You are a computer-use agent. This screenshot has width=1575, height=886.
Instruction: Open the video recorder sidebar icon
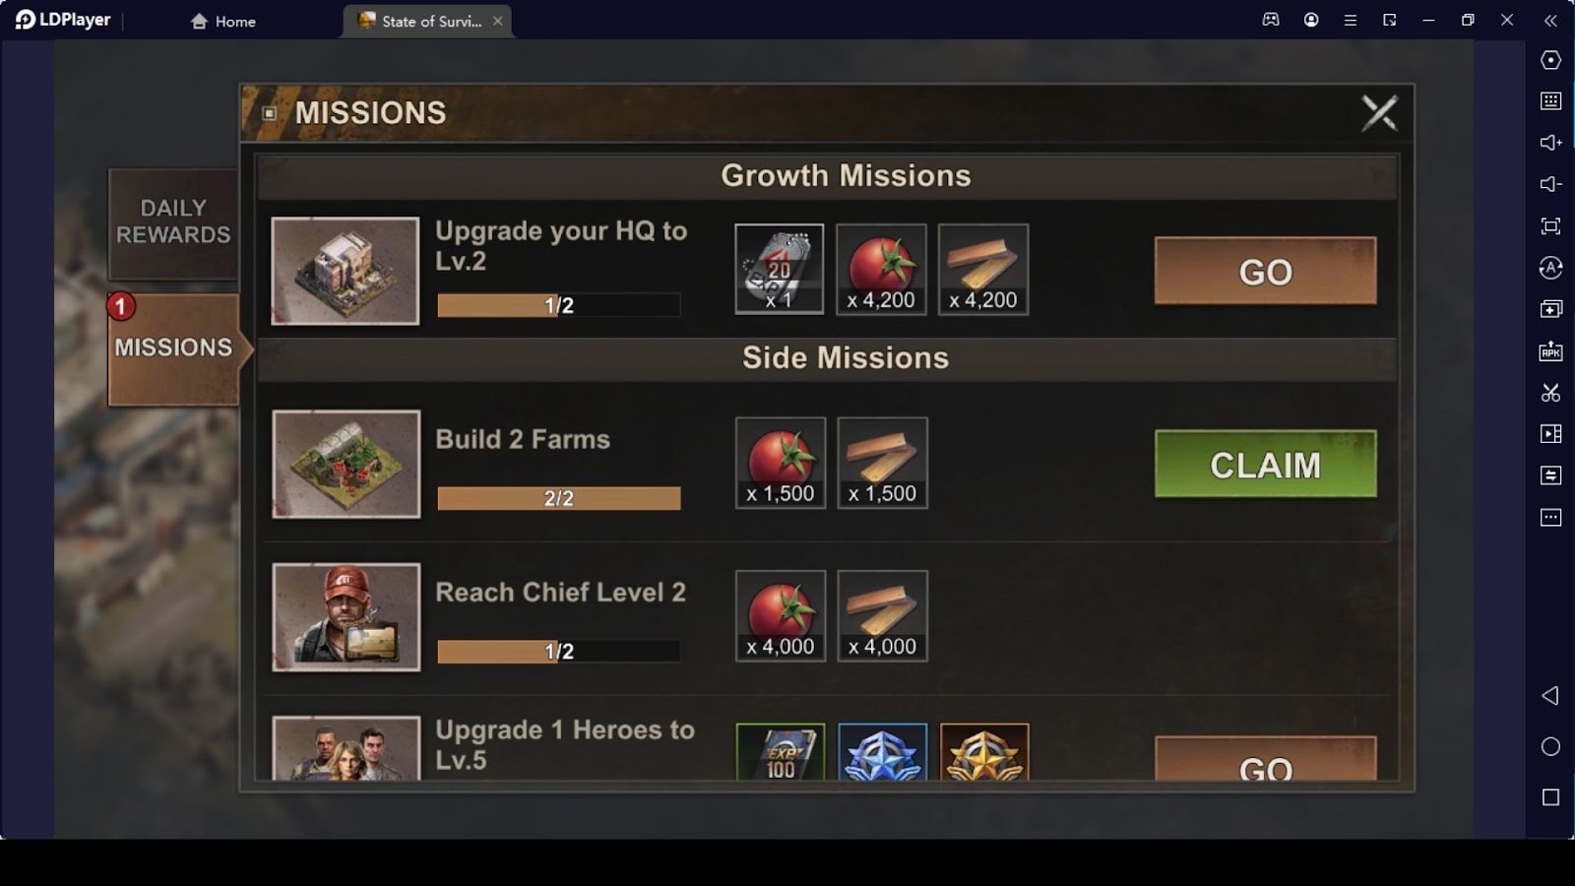tap(1550, 434)
